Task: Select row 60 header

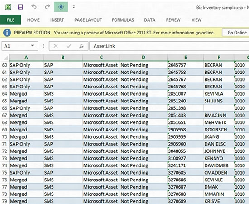Action: tap(5, 65)
